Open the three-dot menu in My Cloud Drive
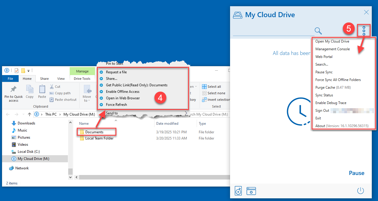 coord(364,30)
